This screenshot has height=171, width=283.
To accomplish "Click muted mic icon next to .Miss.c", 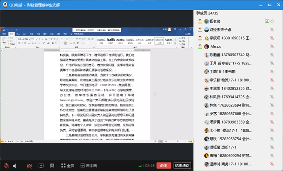I will coord(272,47).
